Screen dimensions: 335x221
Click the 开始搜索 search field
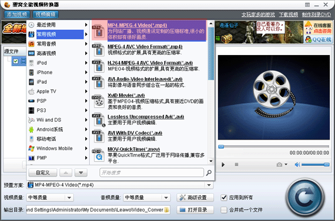coord(152,172)
